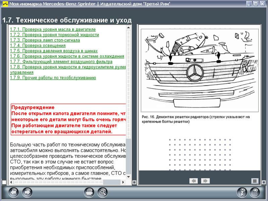Click the forward navigation arrow in bottom toolbar
This screenshot has height=201, width=268.
coord(27,192)
